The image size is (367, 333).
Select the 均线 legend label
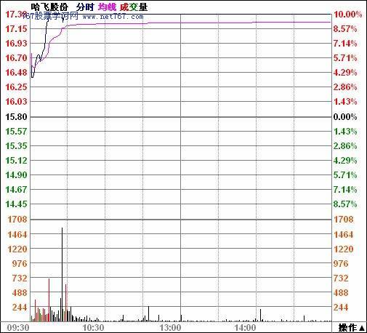point(107,7)
